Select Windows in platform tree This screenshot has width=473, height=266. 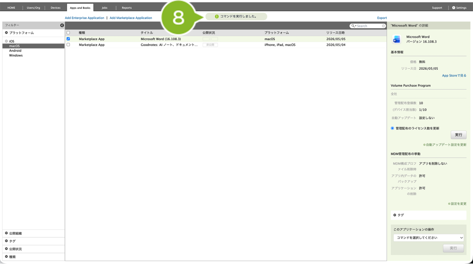click(16, 55)
